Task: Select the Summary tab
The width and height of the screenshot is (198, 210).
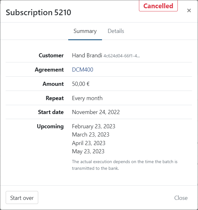Action: (x=85, y=31)
